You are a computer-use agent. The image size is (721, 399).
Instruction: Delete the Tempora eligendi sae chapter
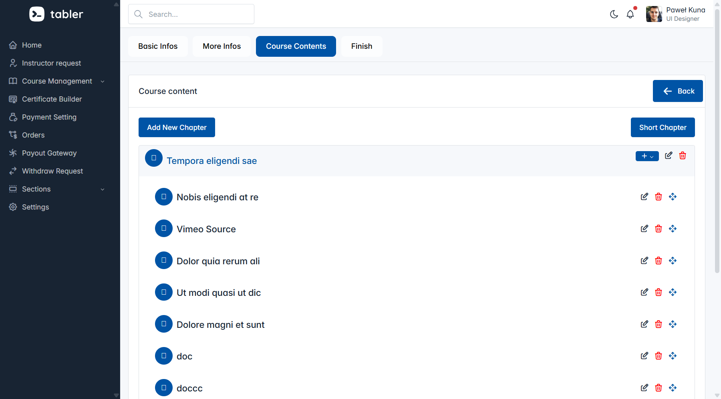(683, 156)
